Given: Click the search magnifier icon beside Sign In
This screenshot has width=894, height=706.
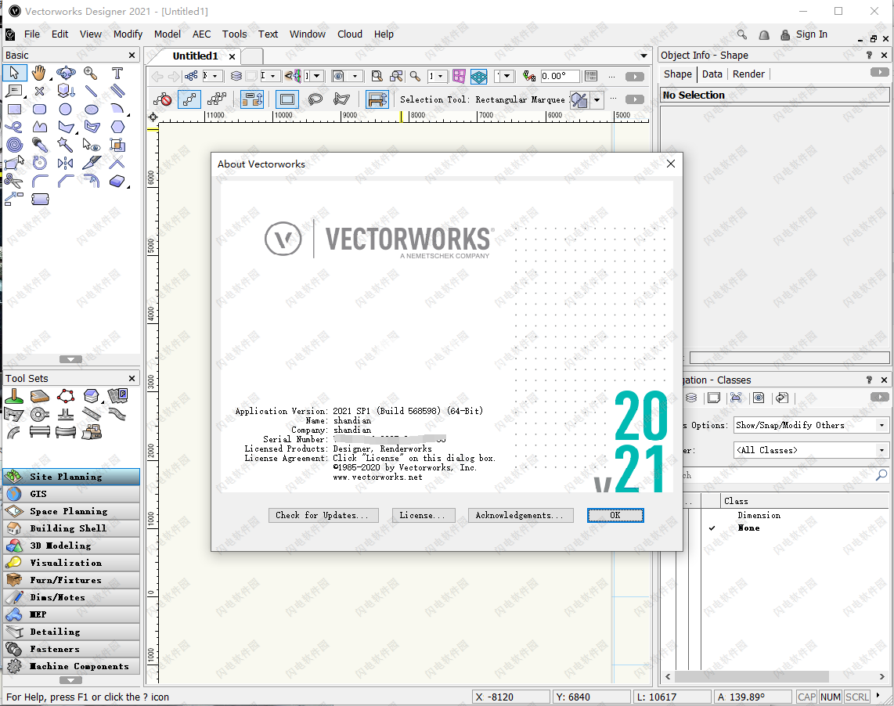Looking at the screenshot, I should [742, 34].
